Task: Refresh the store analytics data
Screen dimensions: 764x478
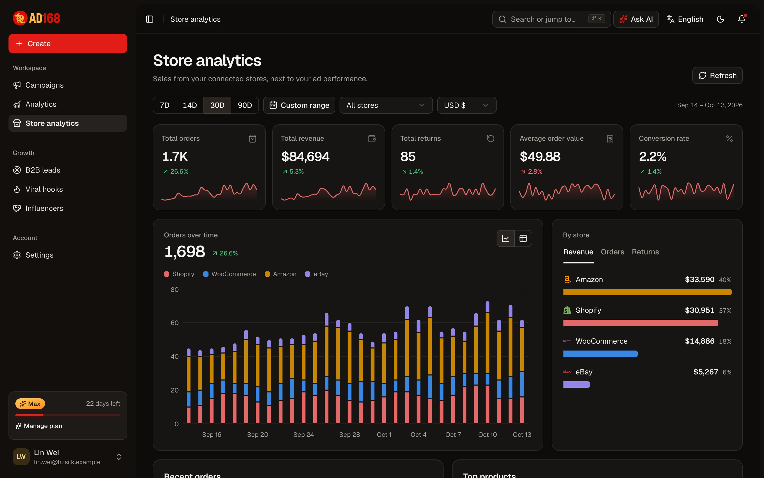Action: (717, 76)
